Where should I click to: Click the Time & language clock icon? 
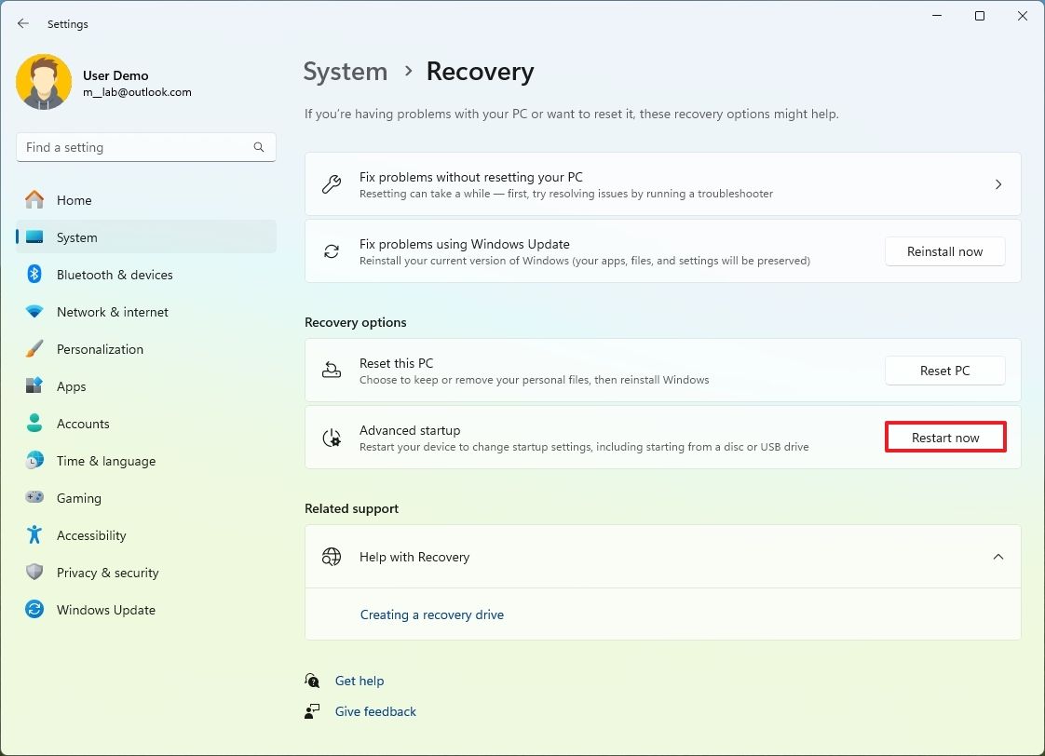[x=34, y=460]
